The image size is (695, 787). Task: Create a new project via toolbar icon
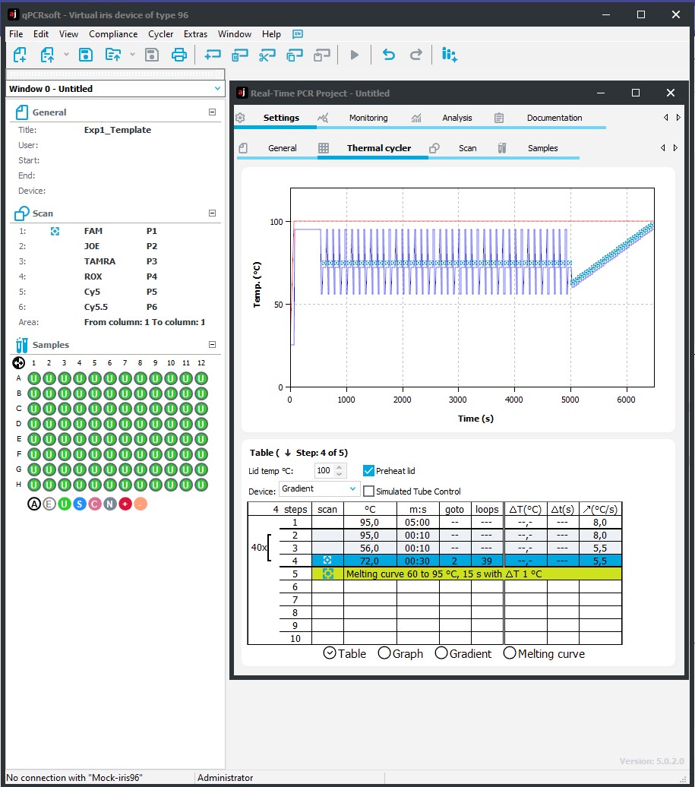(20, 55)
